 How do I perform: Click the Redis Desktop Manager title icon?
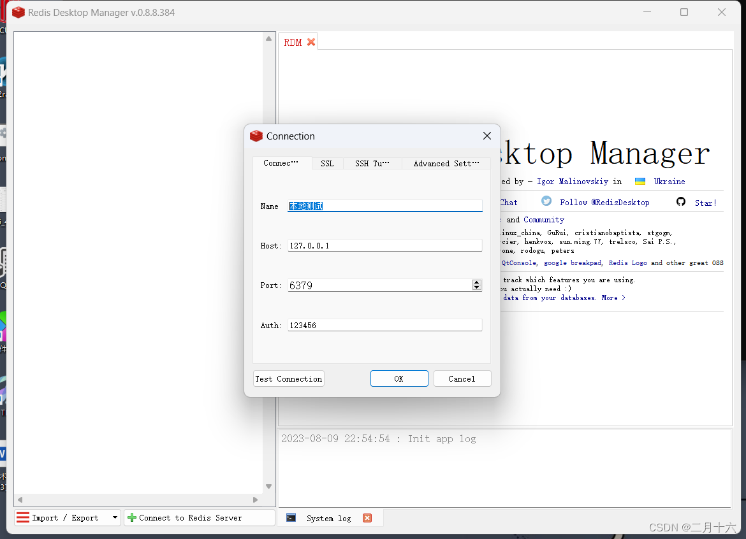tap(18, 12)
